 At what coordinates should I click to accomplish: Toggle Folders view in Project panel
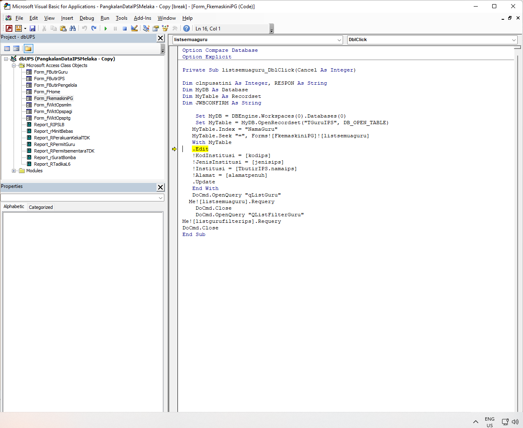(x=28, y=49)
